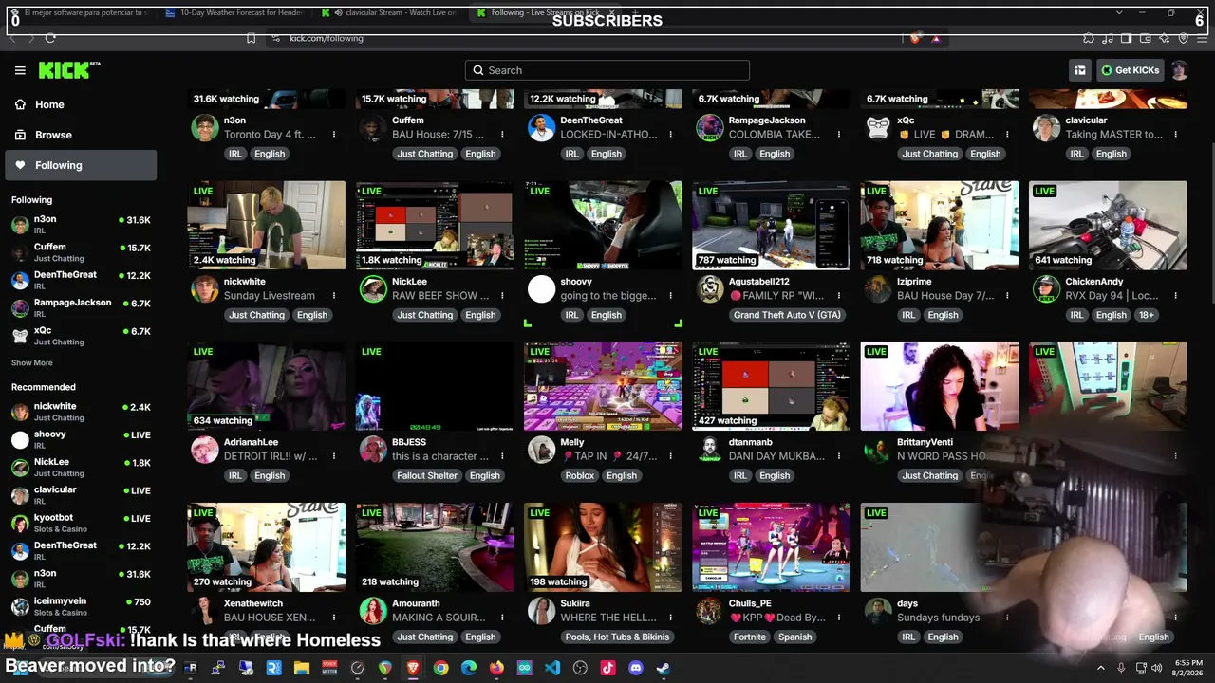This screenshot has width=1215, height=683.
Task: Open the layout panel icon beside Get KICKs
Action: pos(1080,70)
